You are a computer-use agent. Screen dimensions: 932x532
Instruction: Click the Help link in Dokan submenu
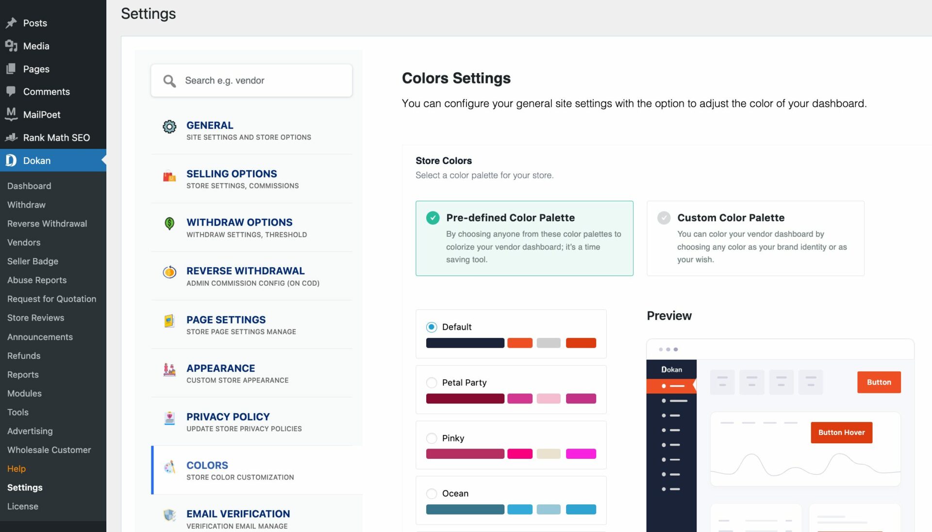click(x=17, y=468)
